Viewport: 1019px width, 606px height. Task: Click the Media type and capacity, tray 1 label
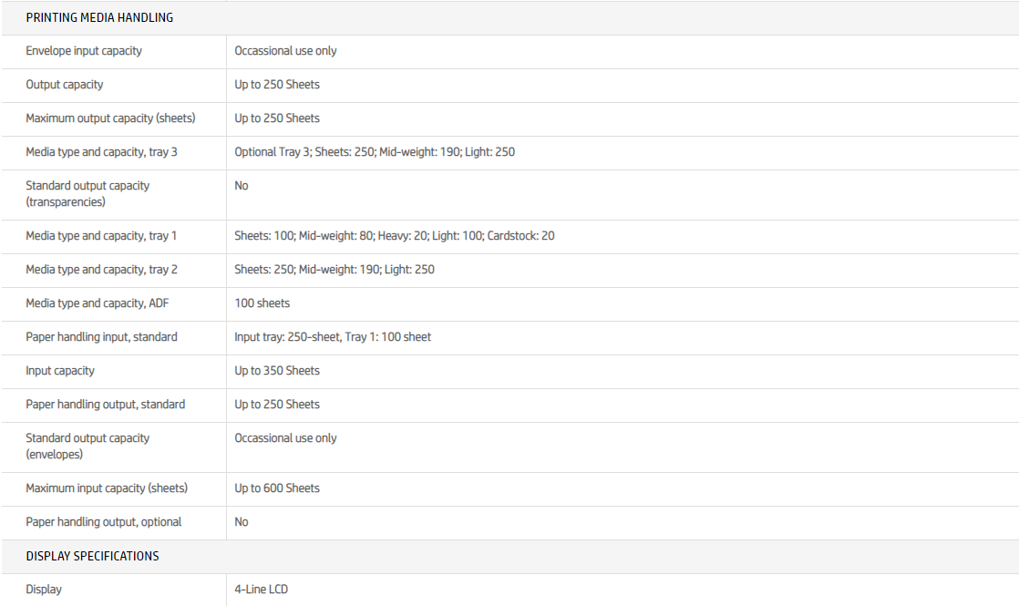pyautogui.click(x=101, y=236)
